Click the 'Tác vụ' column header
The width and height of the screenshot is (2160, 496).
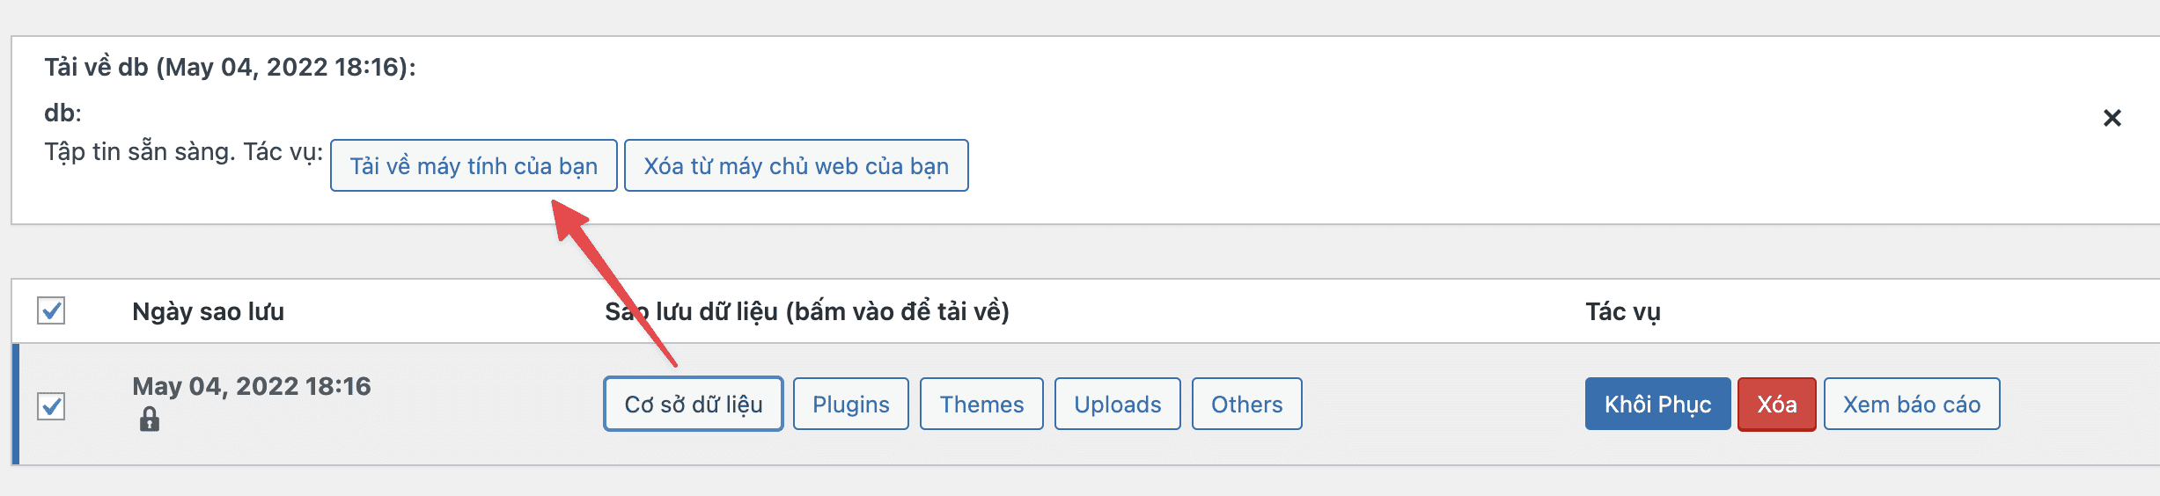coord(1622,311)
